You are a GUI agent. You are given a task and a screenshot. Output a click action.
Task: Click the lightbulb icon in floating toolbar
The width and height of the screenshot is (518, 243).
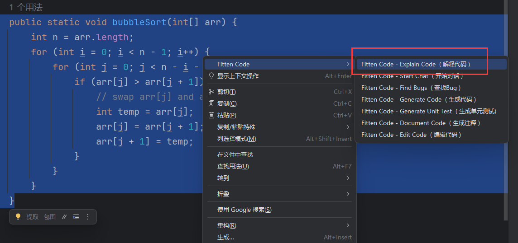coord(18,217)
